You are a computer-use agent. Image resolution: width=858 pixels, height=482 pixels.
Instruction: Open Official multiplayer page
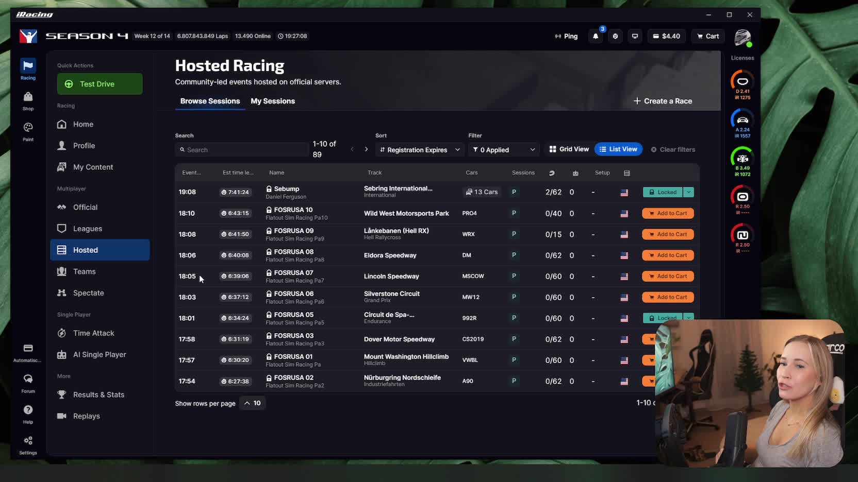pyautogui.click(x=100, y=207)
